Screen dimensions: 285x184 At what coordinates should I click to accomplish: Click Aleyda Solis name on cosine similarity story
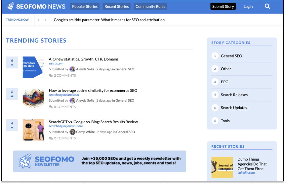click(x=85, y=100)
